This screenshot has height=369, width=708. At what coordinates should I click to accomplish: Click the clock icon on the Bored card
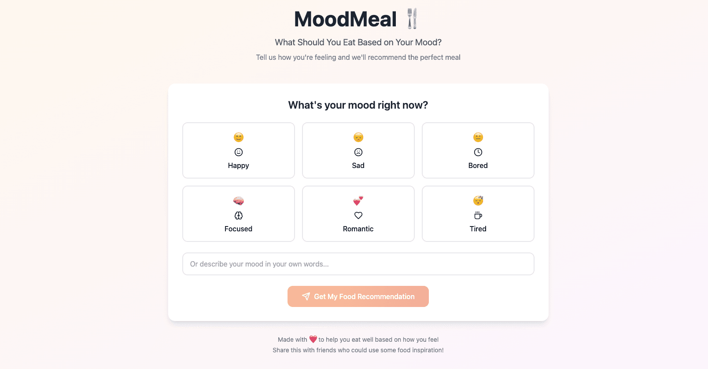(478, 152)
